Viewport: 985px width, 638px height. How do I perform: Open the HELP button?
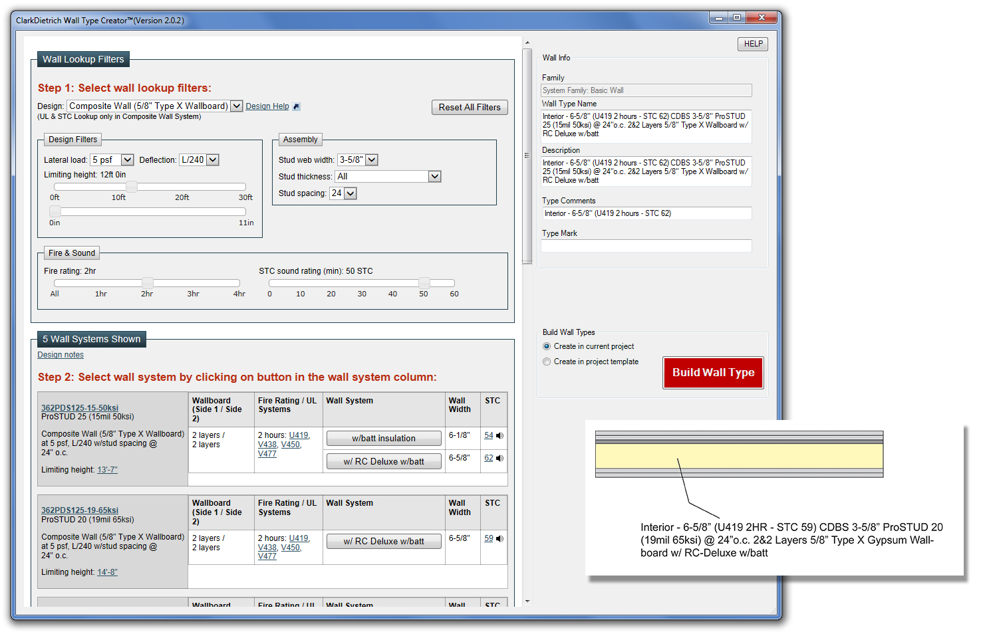point(753,44)
